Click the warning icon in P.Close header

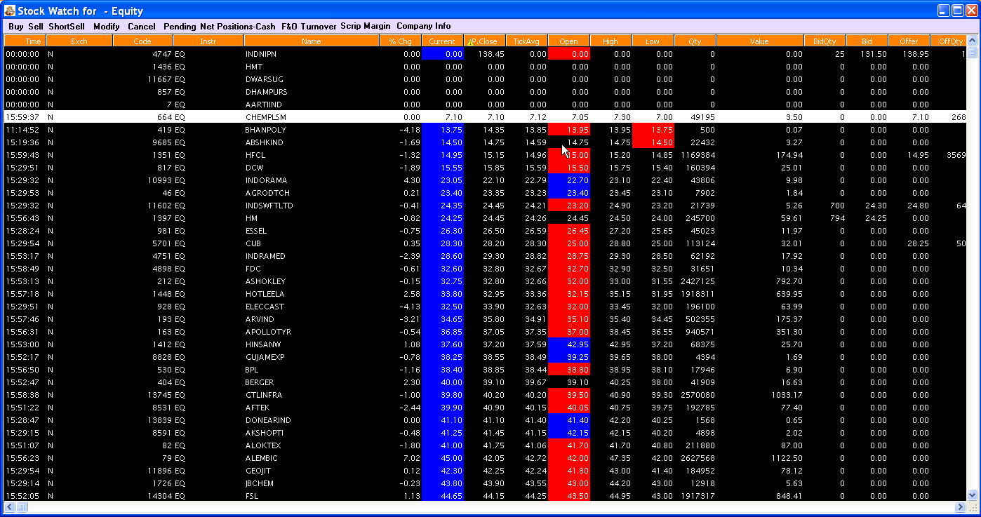[x=472, y=41]
